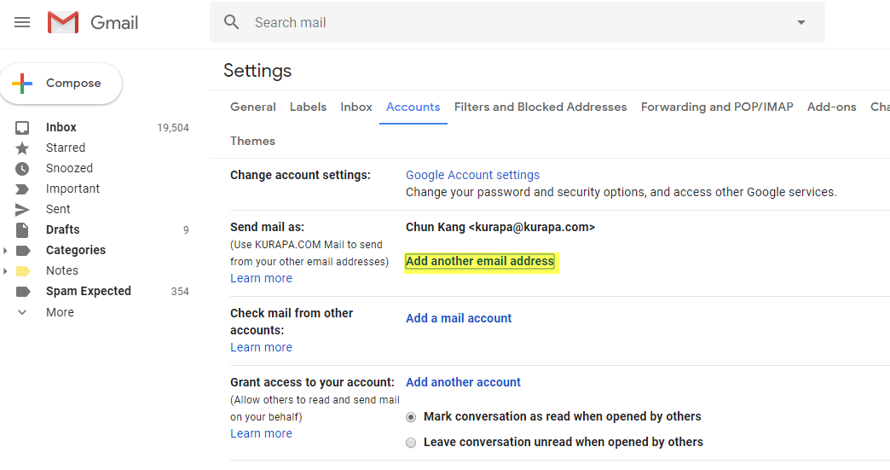Open the main hamburger menu
Image resolution: width=890 pixels, height=470 pixels.
point(22,22)
